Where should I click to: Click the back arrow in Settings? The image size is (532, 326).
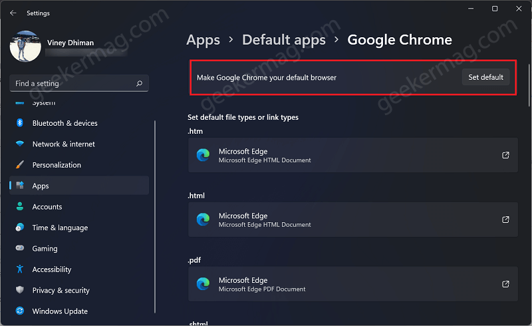point(13,13)
